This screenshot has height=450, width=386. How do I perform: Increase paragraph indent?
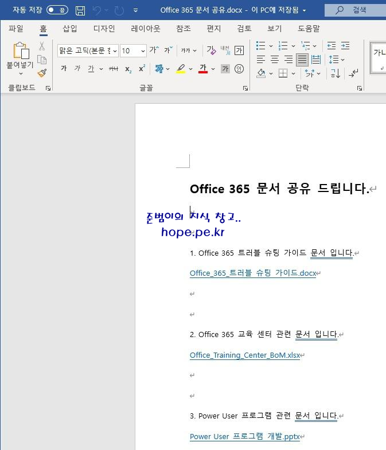(x=345, y=46)
